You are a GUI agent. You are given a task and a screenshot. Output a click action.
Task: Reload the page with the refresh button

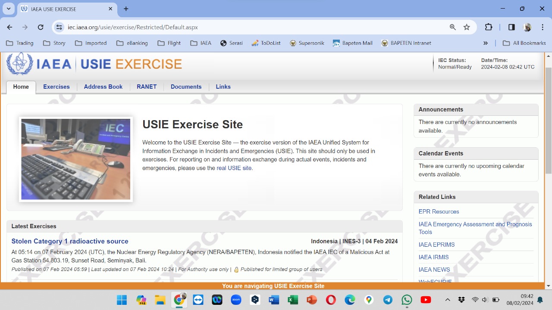tap(41, 27)
